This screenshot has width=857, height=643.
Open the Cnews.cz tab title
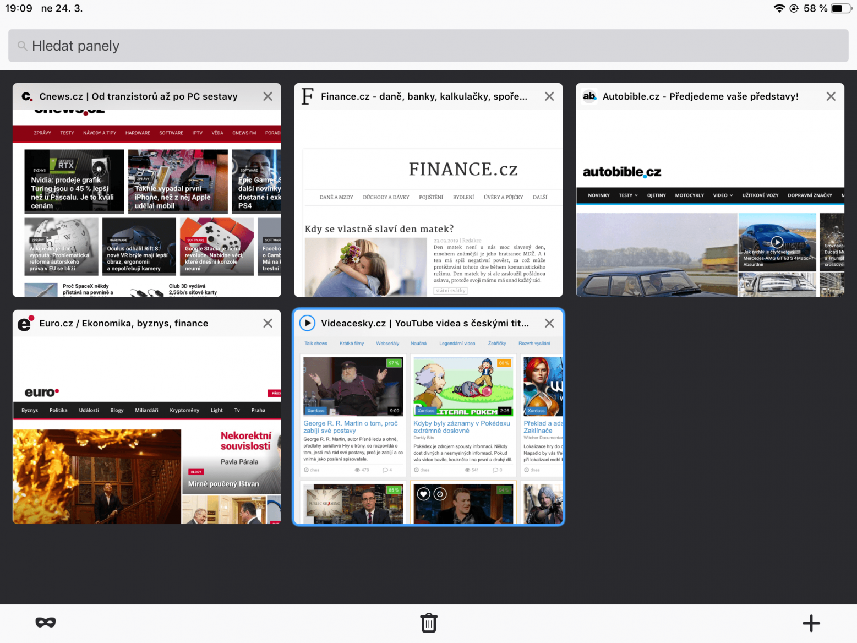tap(138, 96)
